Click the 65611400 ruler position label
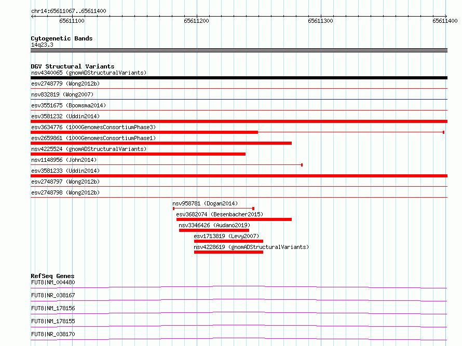462x346 pixels. click(445, 21)
